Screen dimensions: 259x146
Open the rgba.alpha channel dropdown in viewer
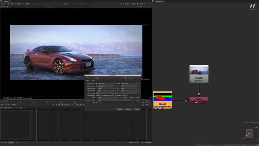click(x=11, y=4)
